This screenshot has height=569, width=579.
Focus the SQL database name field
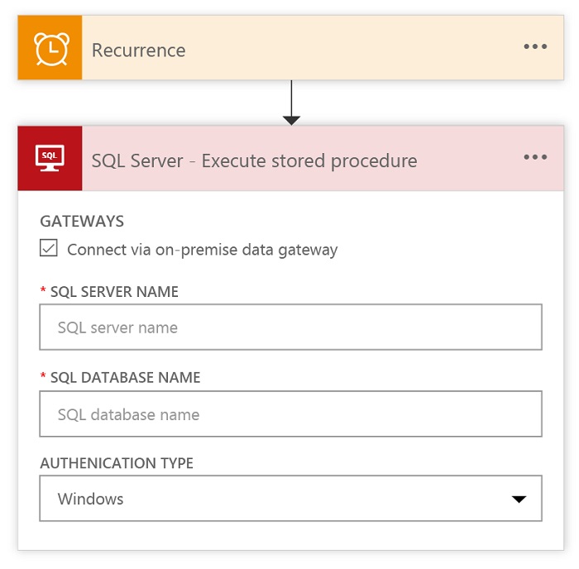click(x=290, y=414)
